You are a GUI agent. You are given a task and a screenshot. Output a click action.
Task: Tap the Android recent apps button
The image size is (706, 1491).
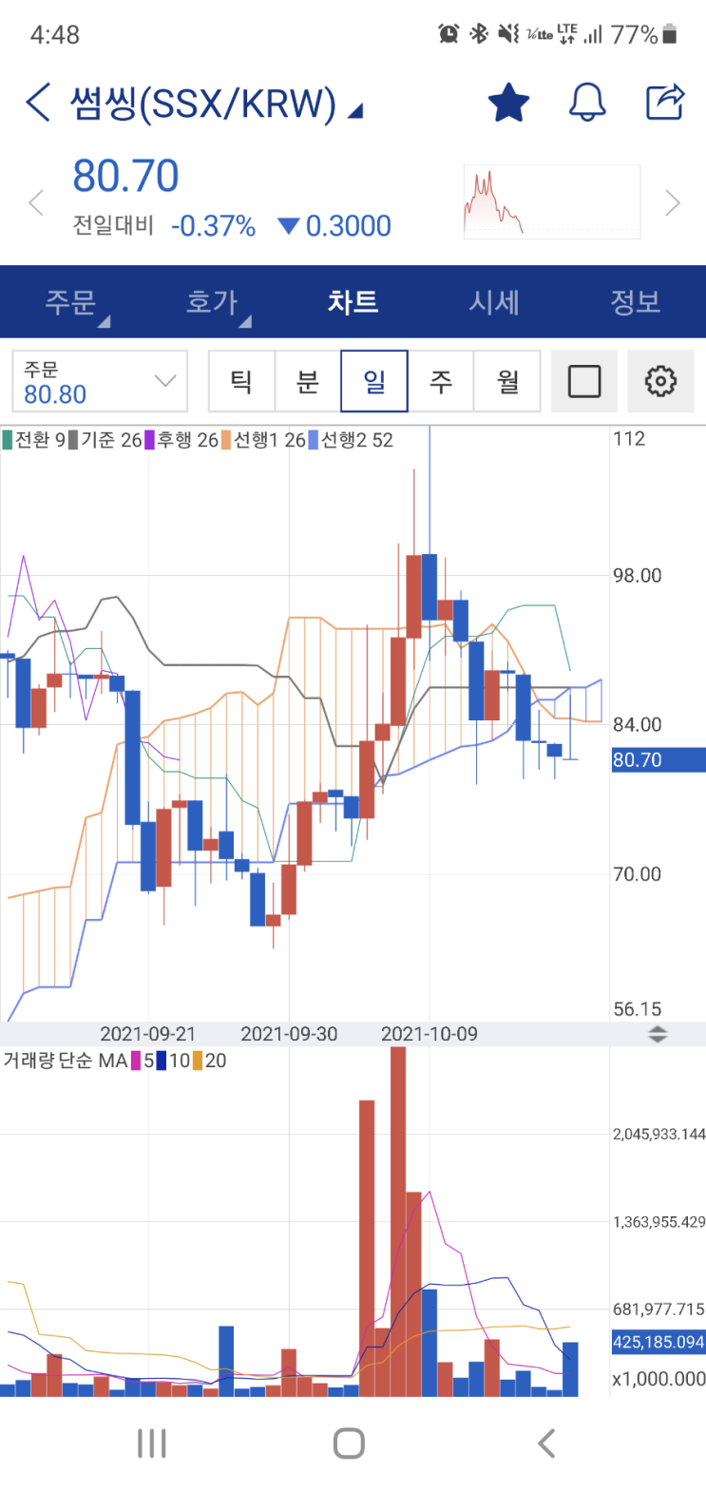[x=152, y=1443]
